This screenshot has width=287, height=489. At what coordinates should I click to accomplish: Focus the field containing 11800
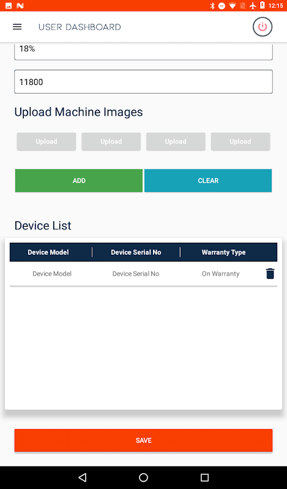[143, 82]
